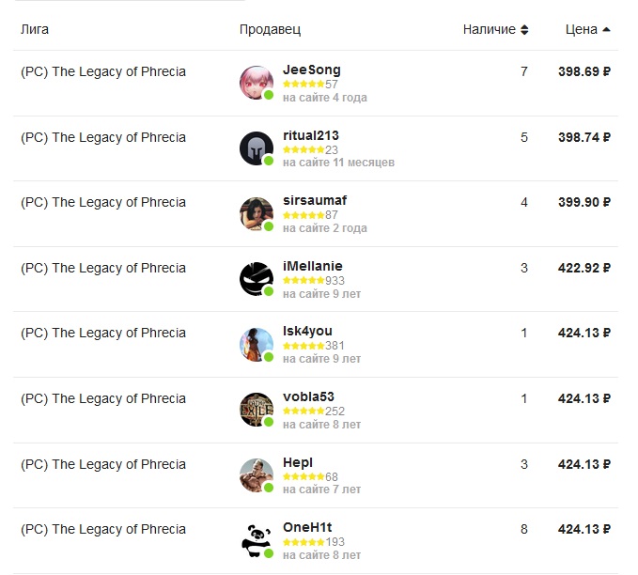Open Hepl's Legacy of Phrecia listing row
Viewport: 638px width, 575px height.
pyautogui.click(x=316, y=475)
